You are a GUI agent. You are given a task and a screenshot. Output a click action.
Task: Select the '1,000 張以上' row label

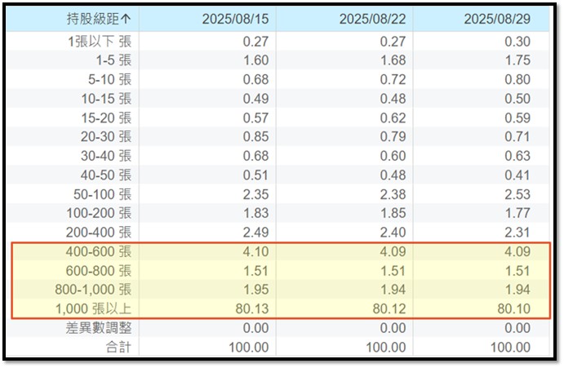(93, 309)
